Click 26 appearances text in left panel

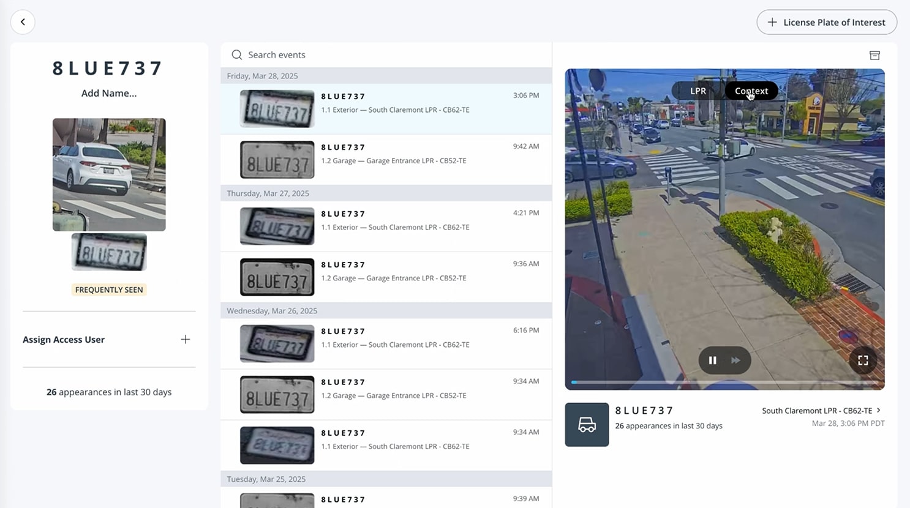[x=109, y=392]
